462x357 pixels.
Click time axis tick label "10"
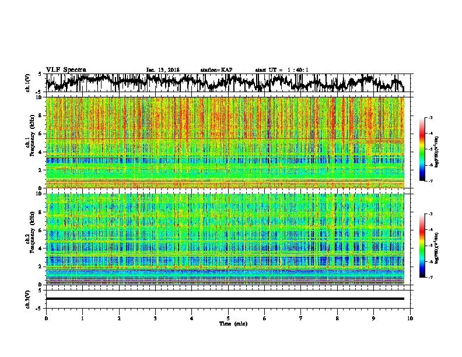[410, 318]
